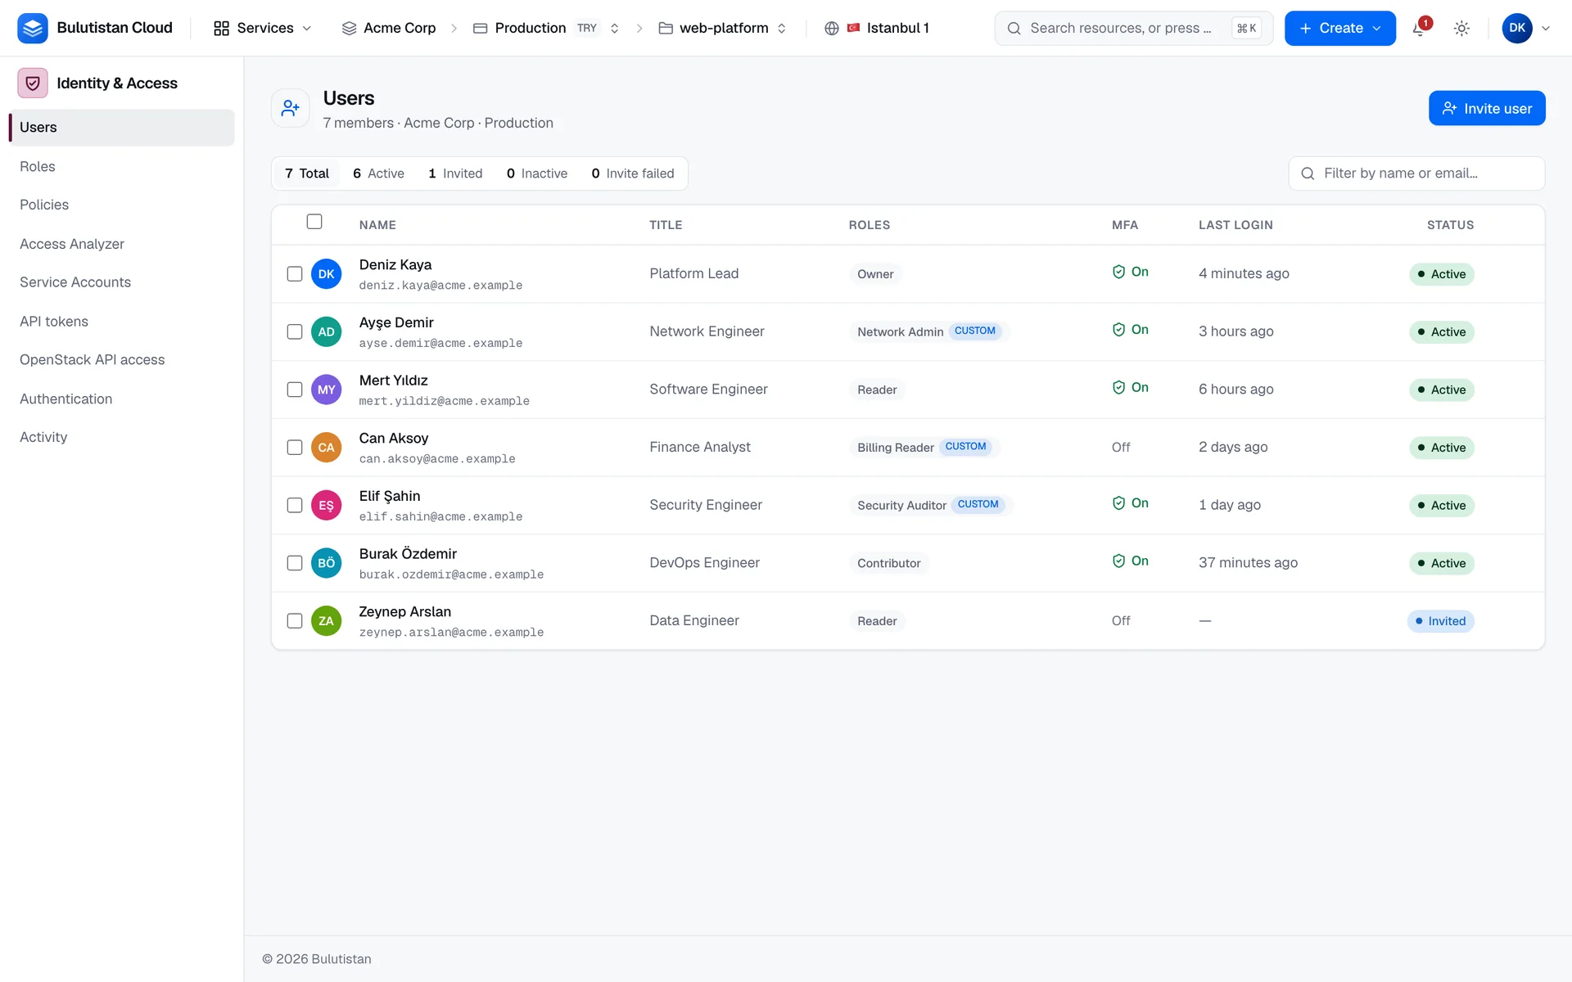Click the DK avatar for Deniz Kaya
The height and width of the screenshot is (982, 1572).
coord(326,274)
